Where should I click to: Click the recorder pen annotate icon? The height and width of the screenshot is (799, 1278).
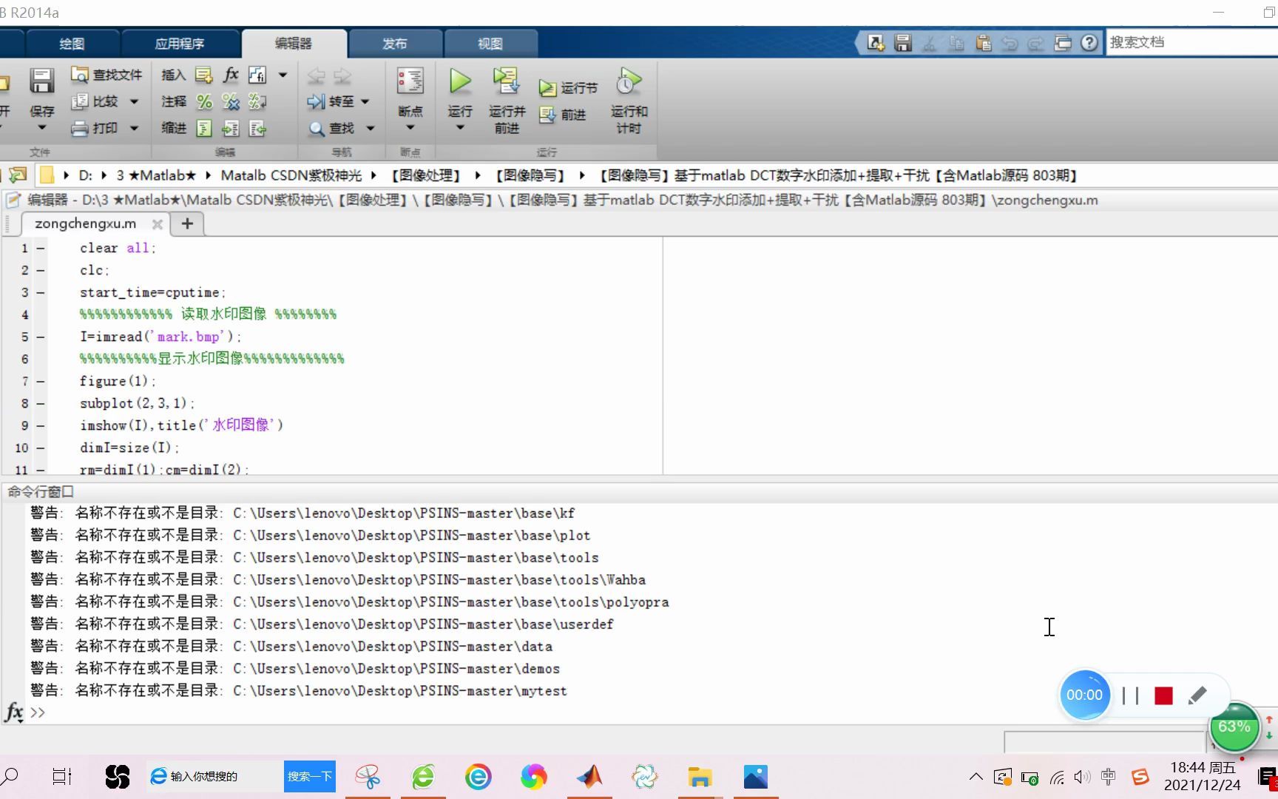click(1197, 695)
